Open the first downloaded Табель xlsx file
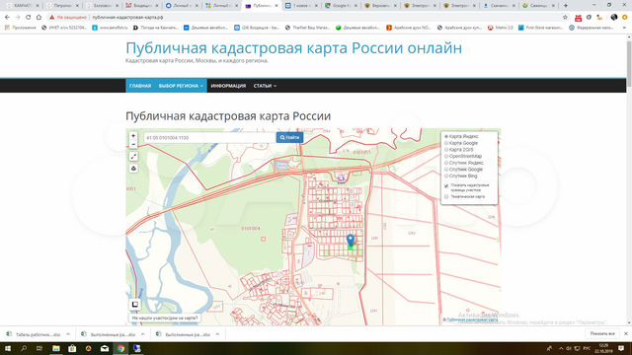The height and width of the screenshot is (355, 632). (x=35, y=334)
